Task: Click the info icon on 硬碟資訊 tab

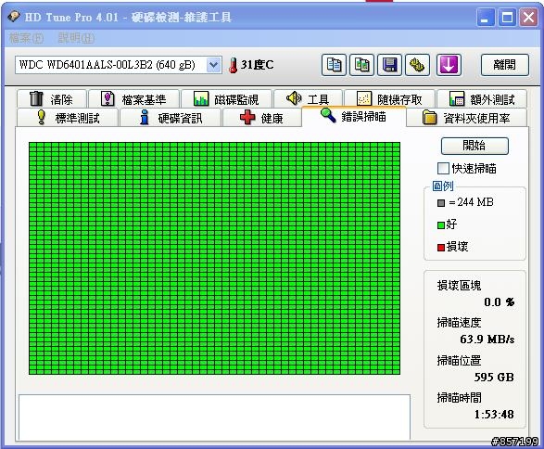Action: point(145,117)
